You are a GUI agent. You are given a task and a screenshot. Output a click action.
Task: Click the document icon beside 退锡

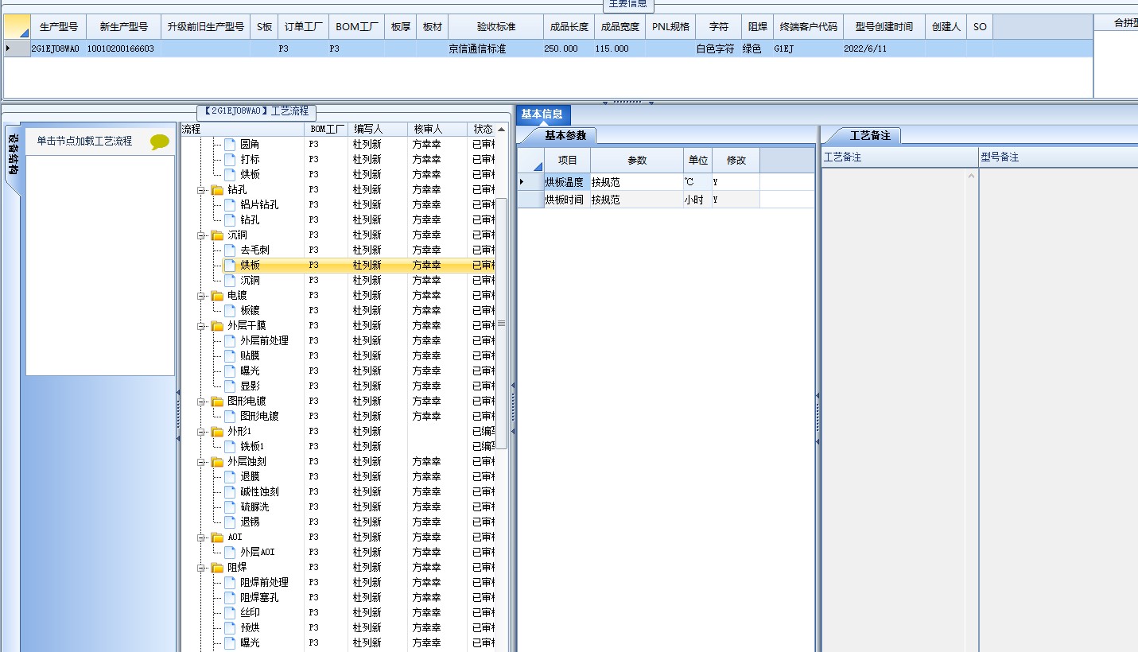[x=230, y=522]
